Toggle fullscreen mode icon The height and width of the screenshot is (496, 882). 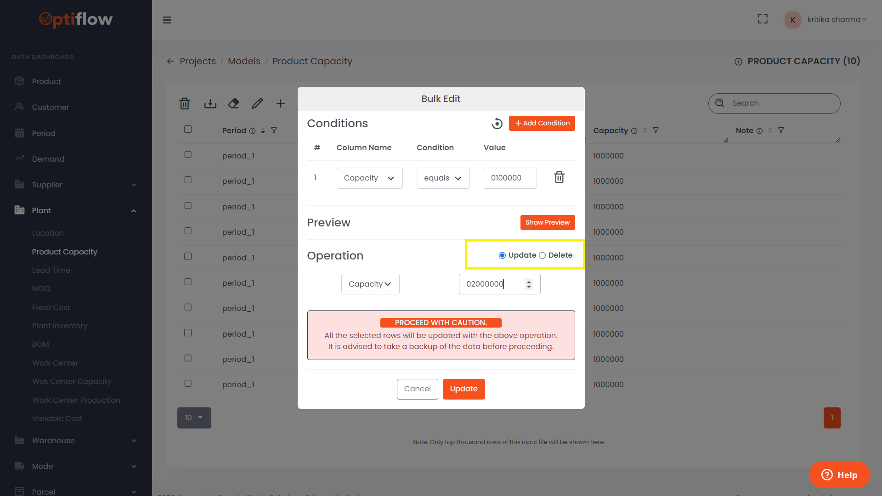click(x=763, y=19)
